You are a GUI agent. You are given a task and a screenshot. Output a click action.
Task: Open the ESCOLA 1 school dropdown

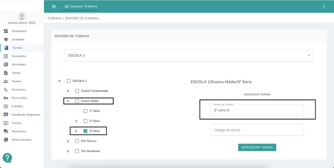point(189,55)
